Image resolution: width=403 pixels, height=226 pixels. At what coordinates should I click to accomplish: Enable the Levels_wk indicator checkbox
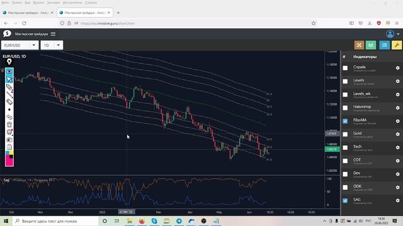[x=345, y=95]
